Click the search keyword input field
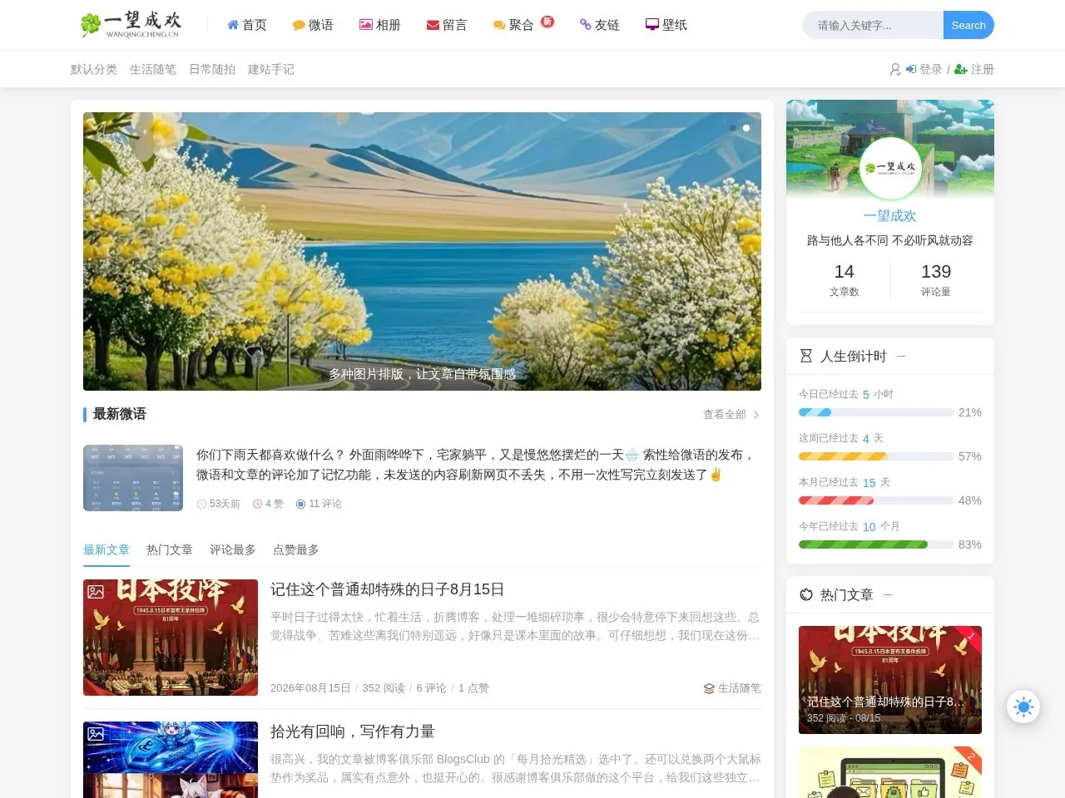 click(873, 25)
